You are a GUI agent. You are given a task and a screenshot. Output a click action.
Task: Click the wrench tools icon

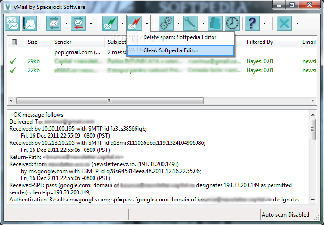pyautogui.click(x=191, y=23)
